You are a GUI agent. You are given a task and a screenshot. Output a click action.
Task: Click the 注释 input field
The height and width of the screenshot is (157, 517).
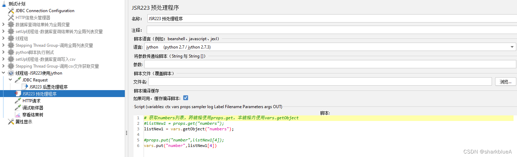332,30
